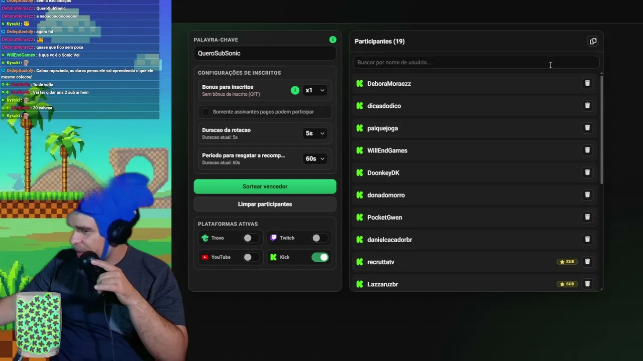
Task: Delete paiquejoga with the trash icon
Action: 587,128
